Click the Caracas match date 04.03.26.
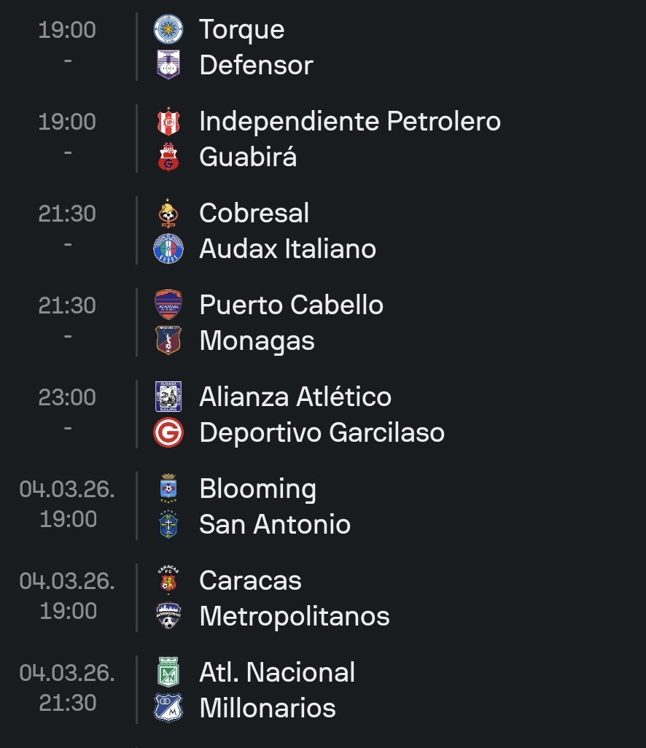Viewport: 646px width, 748px height. coord(67,581)
